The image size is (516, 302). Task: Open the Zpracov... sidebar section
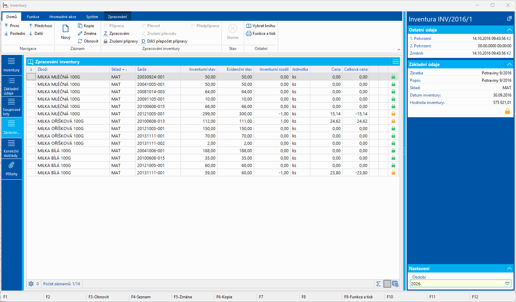pyautogui.click(x=11, y=128)
